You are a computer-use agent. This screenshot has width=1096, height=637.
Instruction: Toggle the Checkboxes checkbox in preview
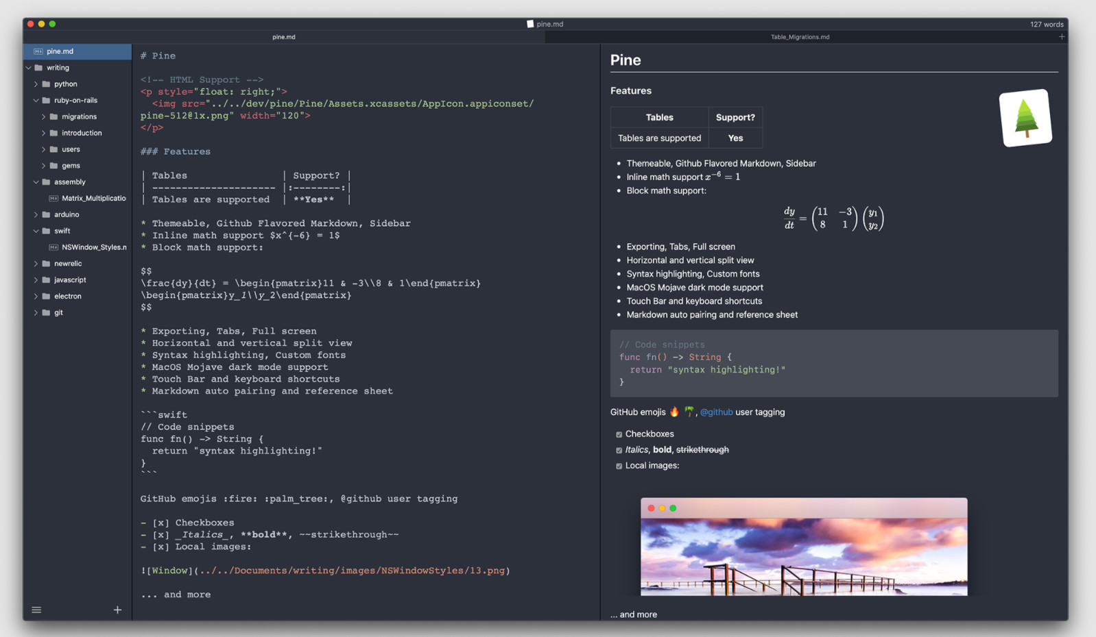pyautogui.click(x=619, y=434)
